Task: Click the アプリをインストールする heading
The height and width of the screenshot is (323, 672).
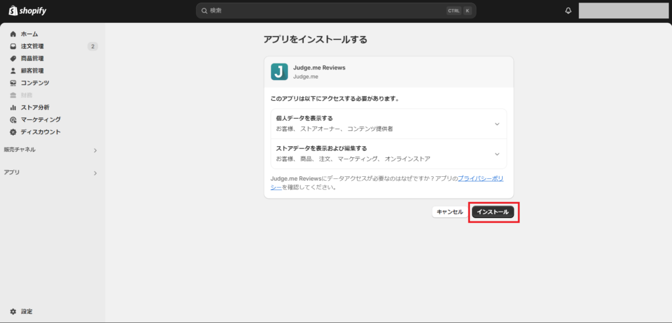Action: click(315, 40)
